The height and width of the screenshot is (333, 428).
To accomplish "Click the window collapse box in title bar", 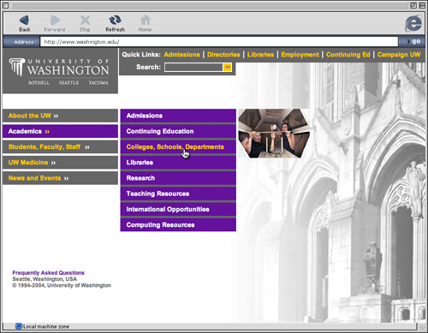I will (x=422, y=5).
